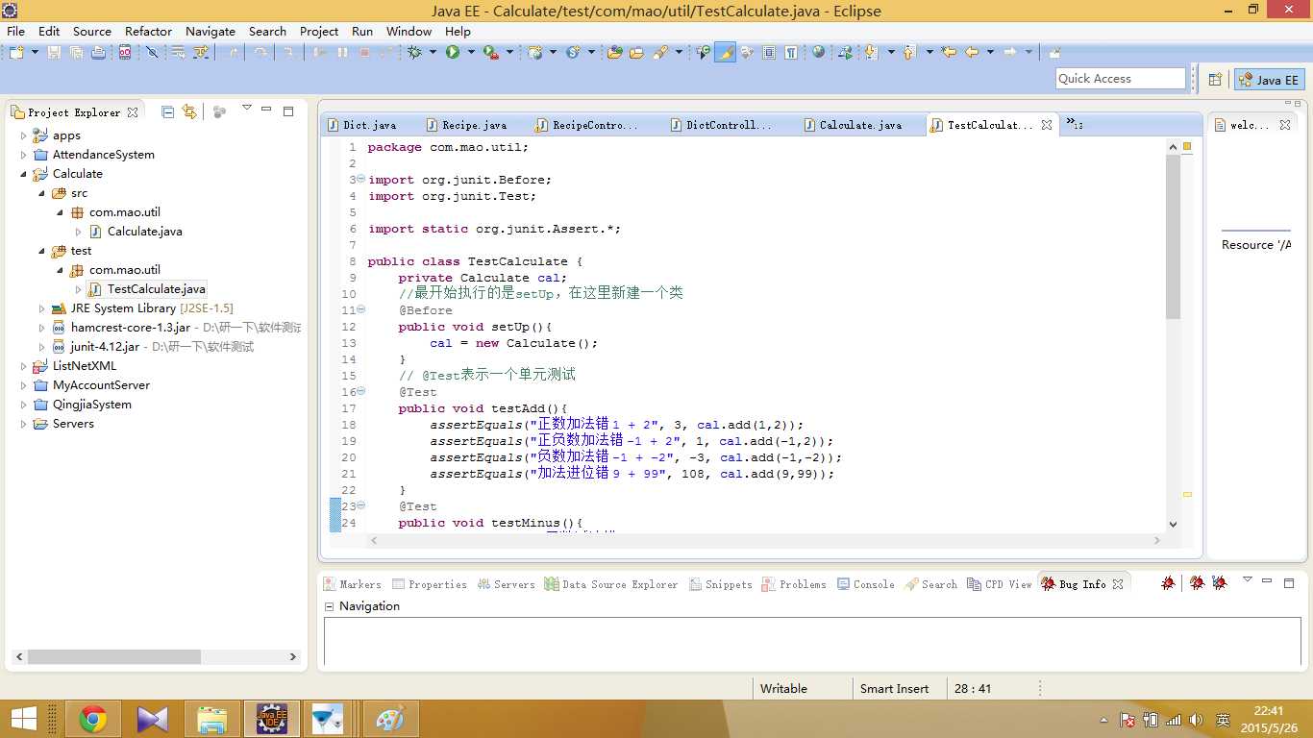Open the External Tools dropdown arrow

[509, 53]
